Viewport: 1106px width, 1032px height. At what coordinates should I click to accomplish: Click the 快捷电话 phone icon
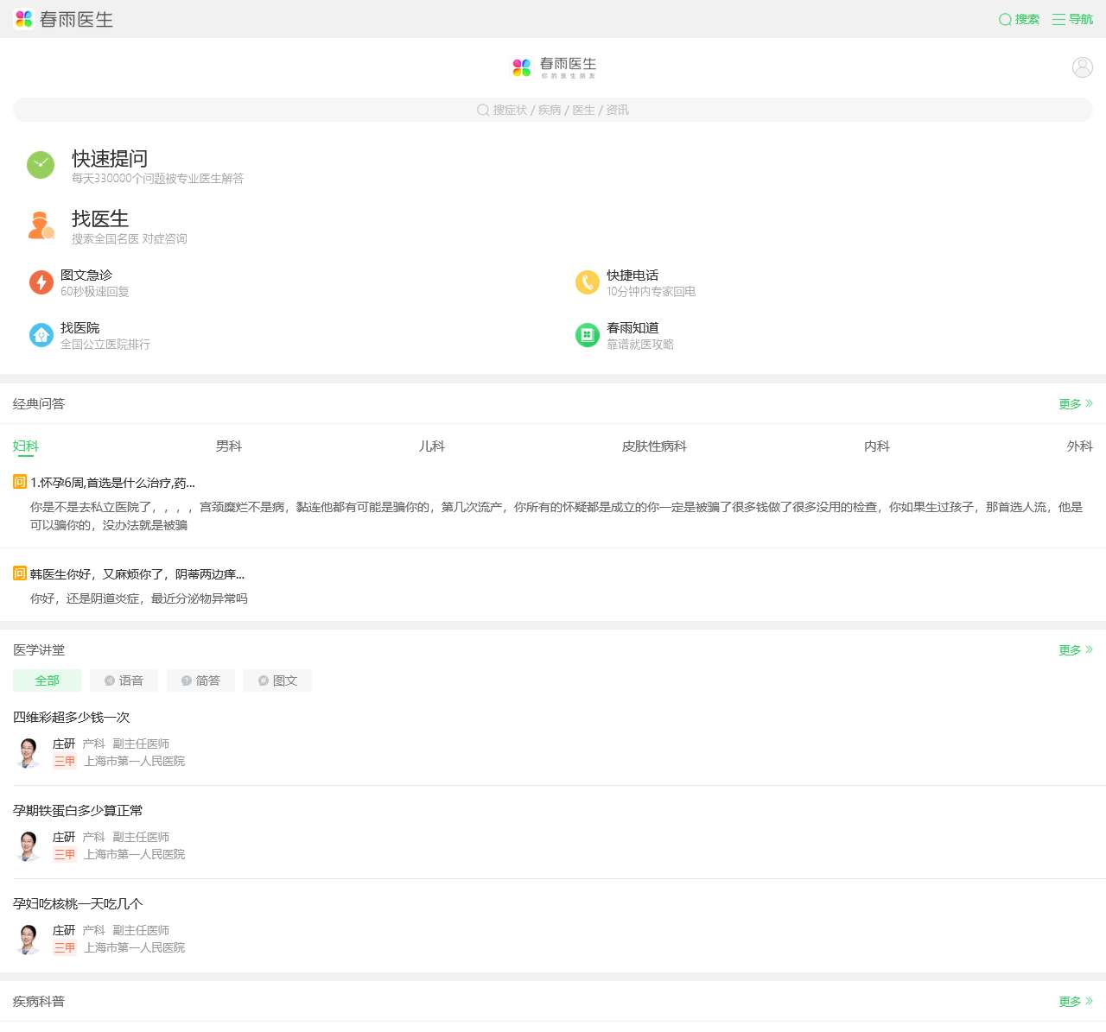588,282
